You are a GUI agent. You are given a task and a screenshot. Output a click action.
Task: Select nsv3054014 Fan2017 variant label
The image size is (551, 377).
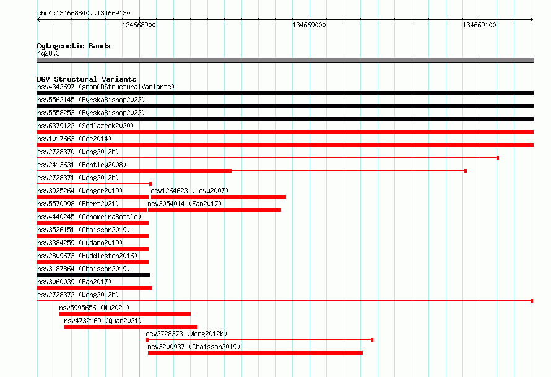coord(184,204)
